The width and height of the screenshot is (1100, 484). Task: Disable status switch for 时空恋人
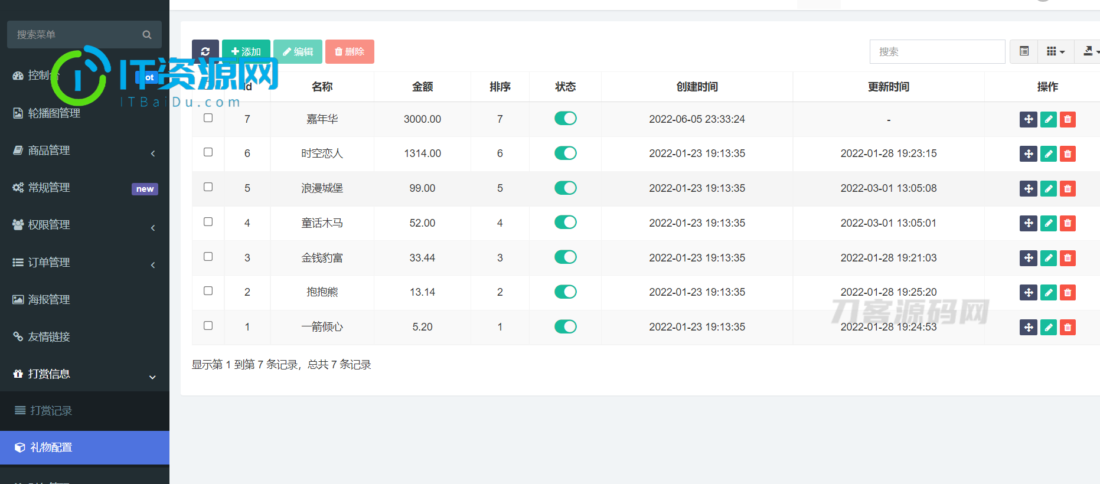pyautogui.click(x=565, y=153)
